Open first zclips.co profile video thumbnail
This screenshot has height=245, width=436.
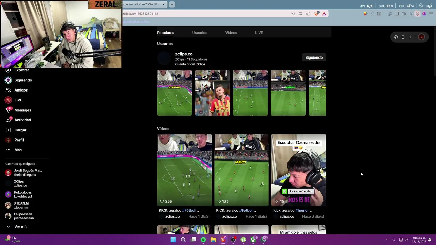coord(174,93)
